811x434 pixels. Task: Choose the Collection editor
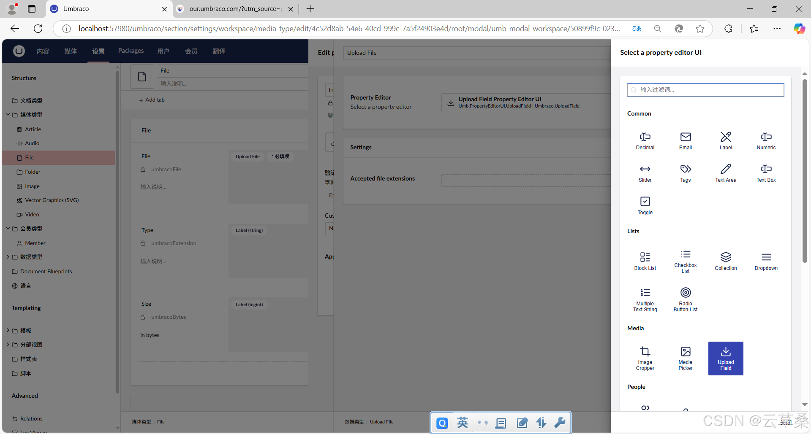726,261
